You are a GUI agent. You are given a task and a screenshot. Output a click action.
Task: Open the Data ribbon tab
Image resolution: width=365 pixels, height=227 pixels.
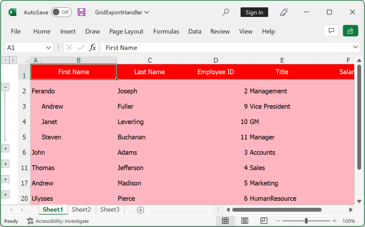click(x=195, y=31)
